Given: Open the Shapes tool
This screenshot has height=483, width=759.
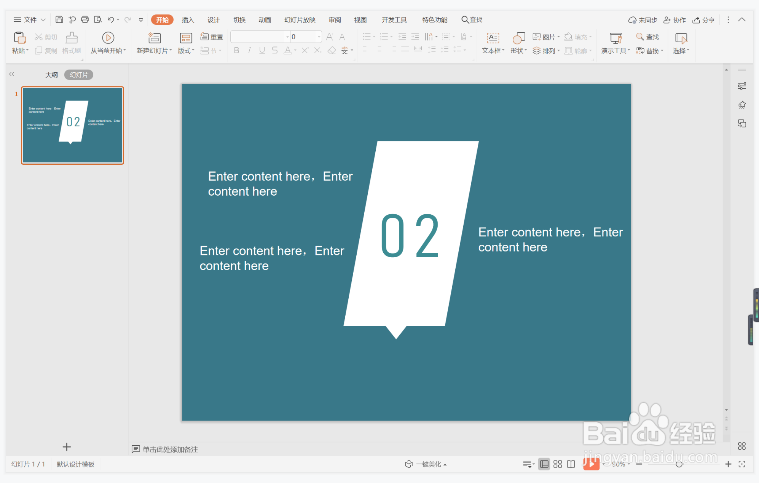Looking at the screenshot, I should (518, 38).
